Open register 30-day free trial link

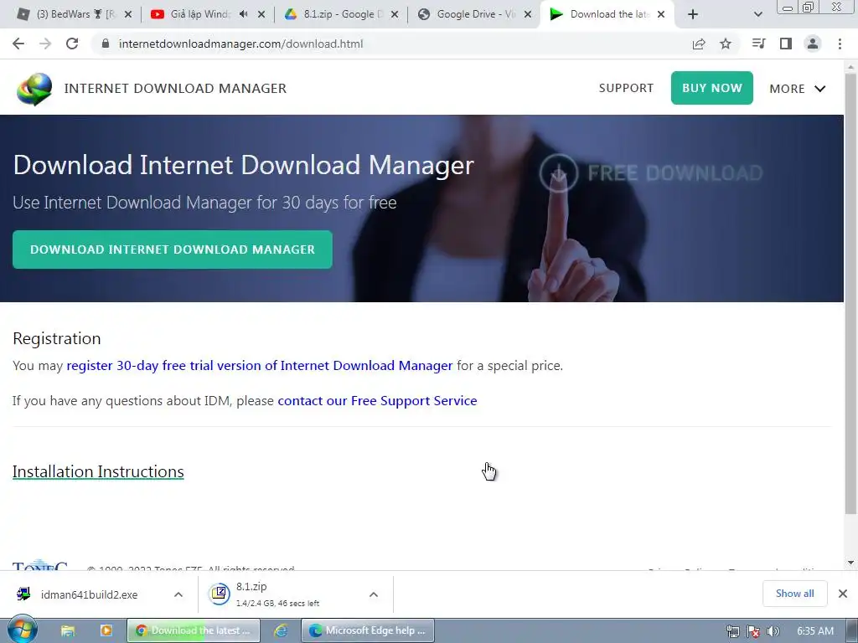pyautogui.click(x=260, y=365)
